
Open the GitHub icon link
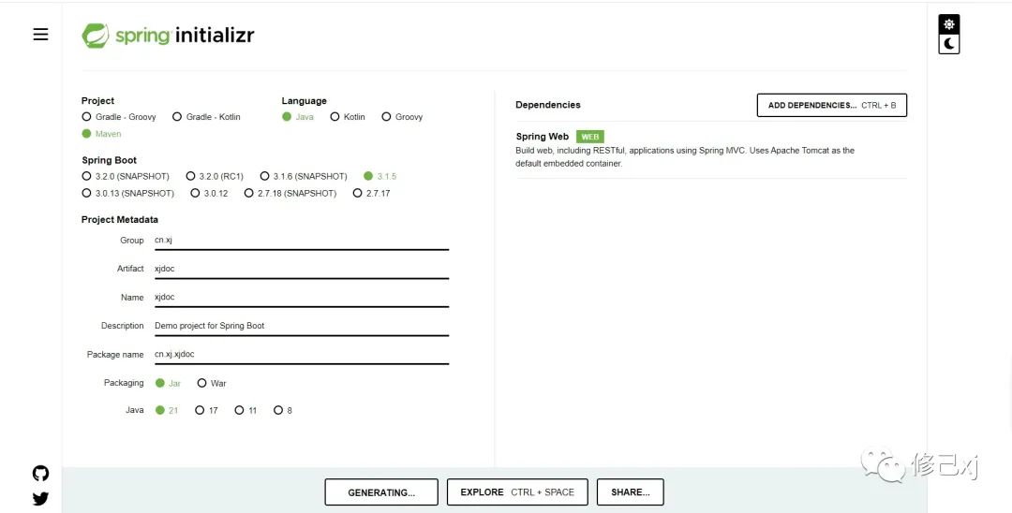point(40,474)
